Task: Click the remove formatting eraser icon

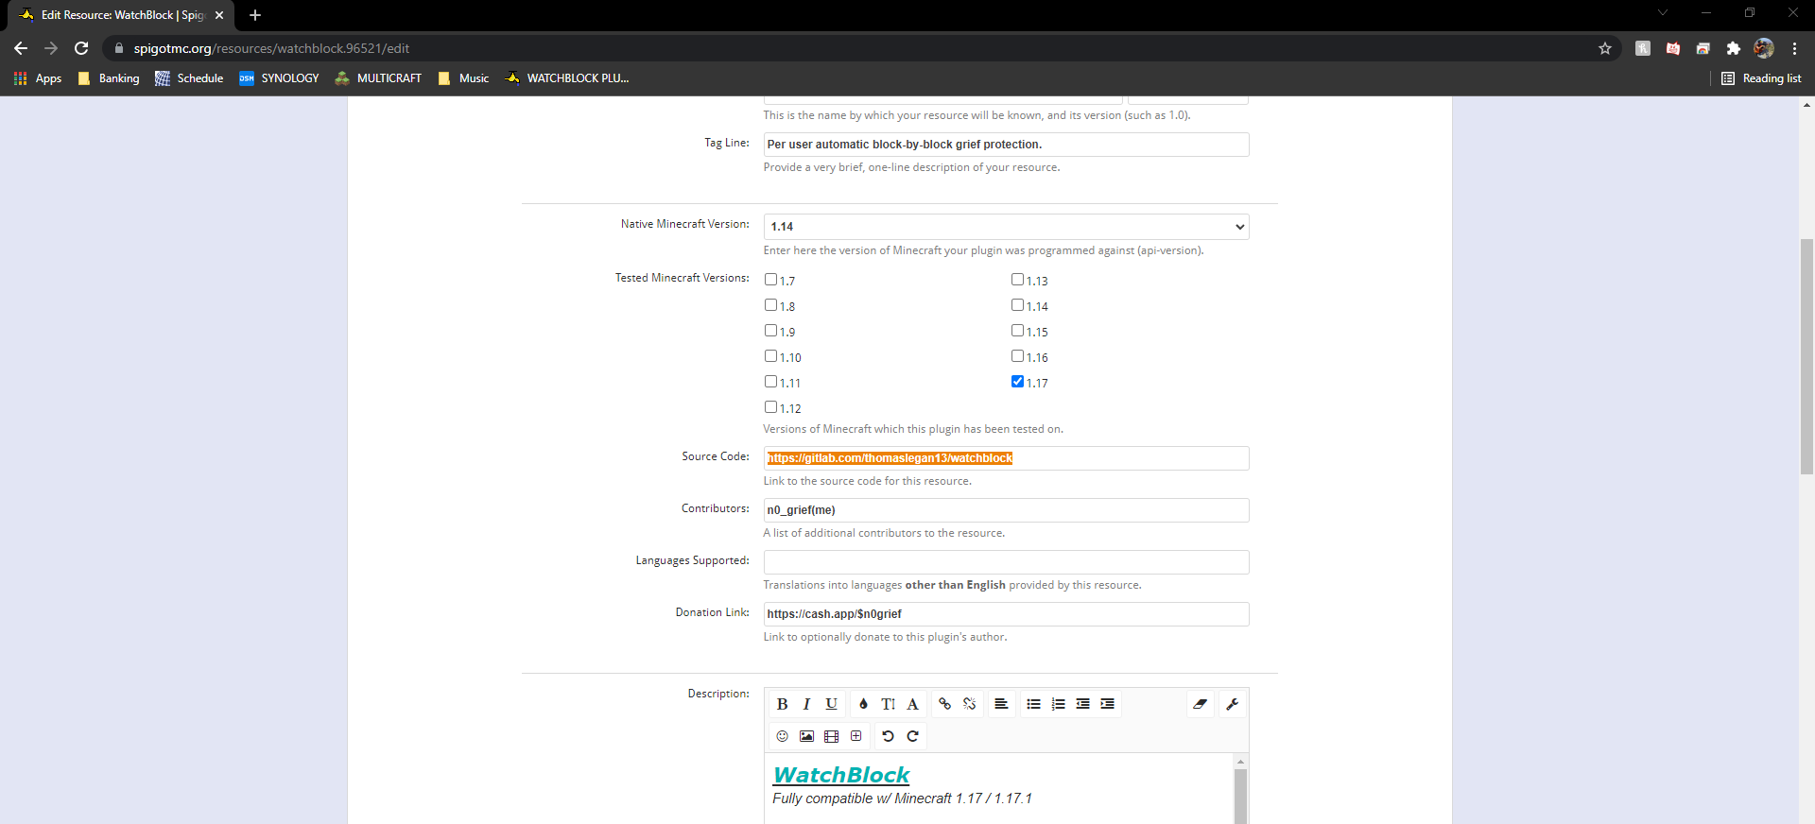Action: [1200, 704]
